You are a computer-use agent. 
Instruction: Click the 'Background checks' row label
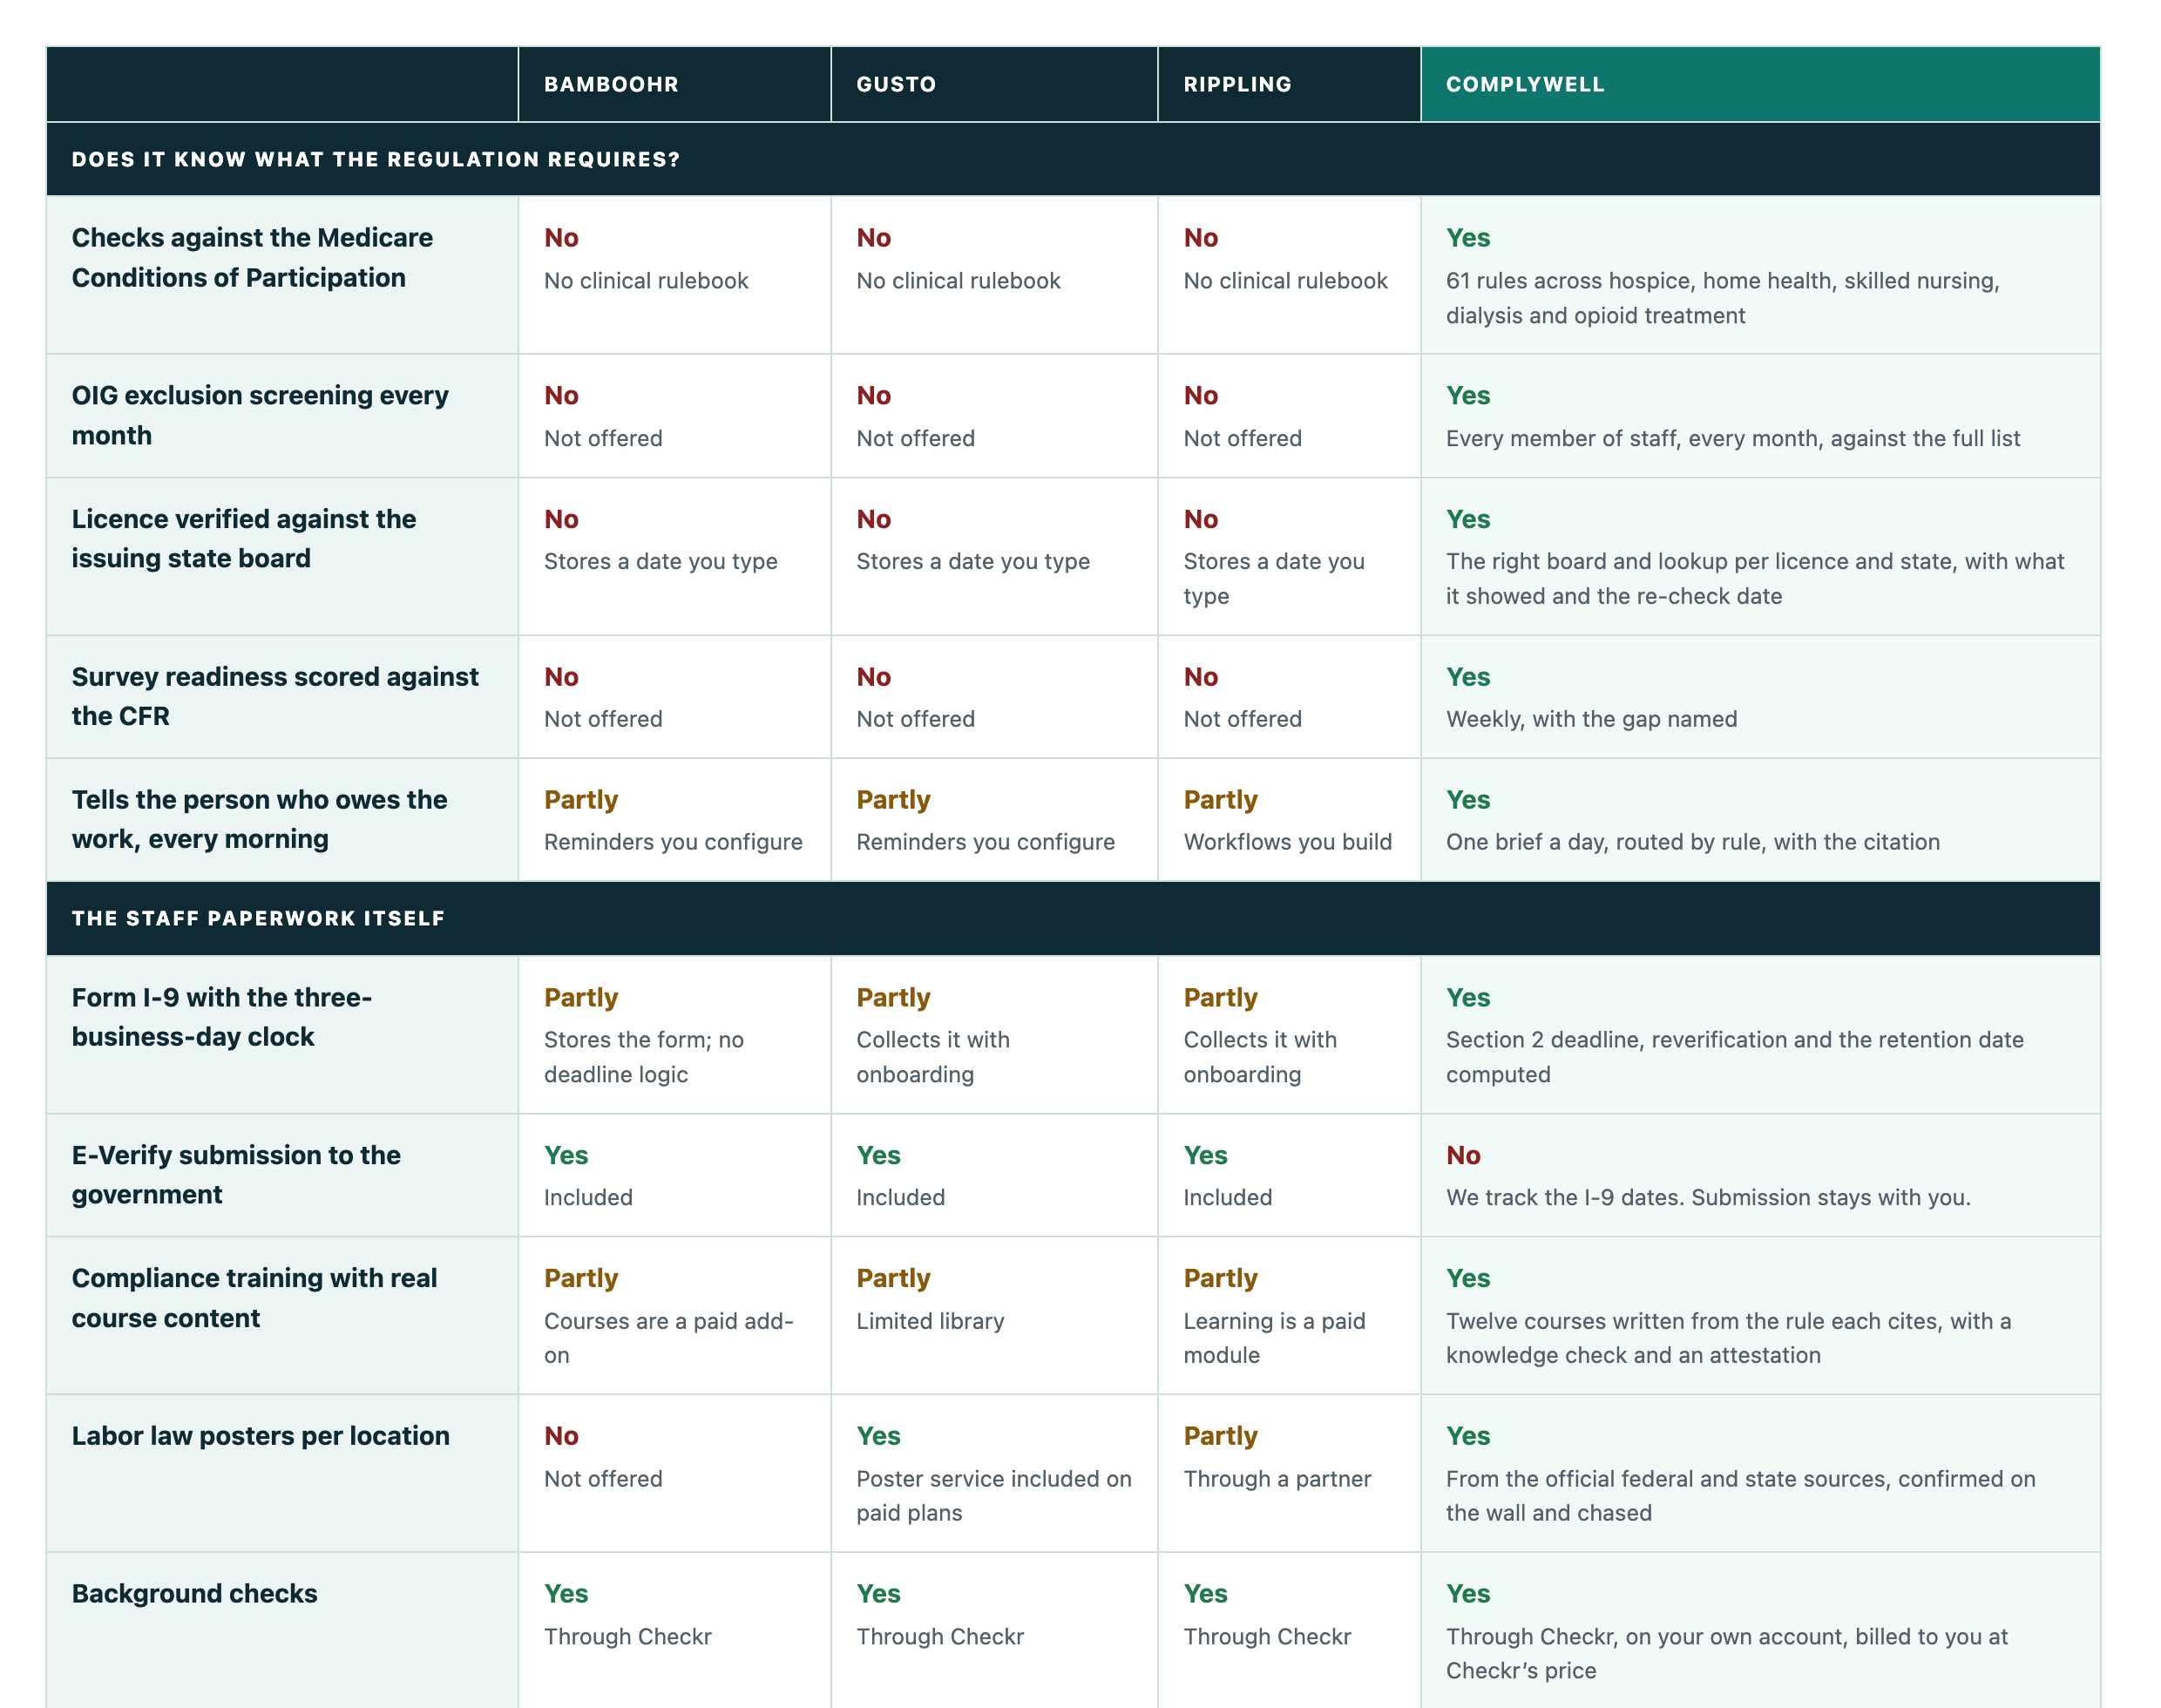click(194, 1593)
